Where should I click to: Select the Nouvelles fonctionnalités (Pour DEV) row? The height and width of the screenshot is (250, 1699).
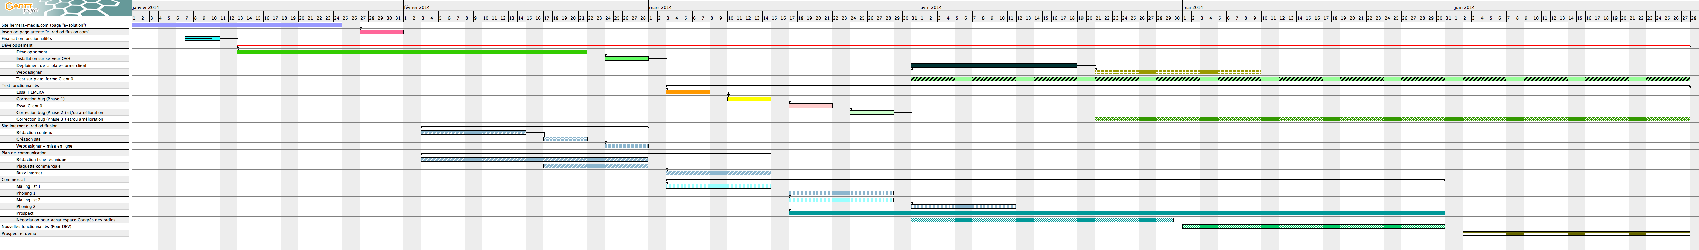pos(36,227)
